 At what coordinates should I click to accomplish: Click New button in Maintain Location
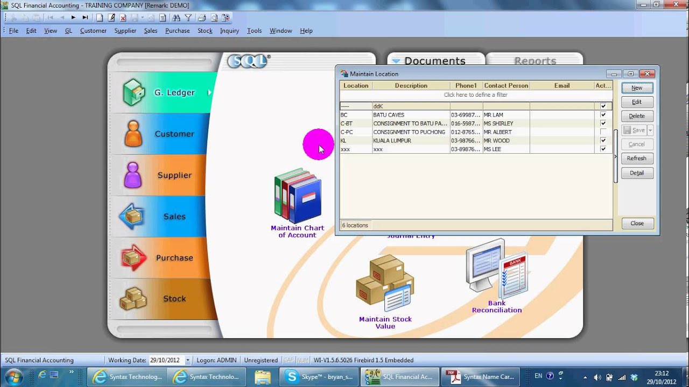pyautogui.click(x=637, y=88)
